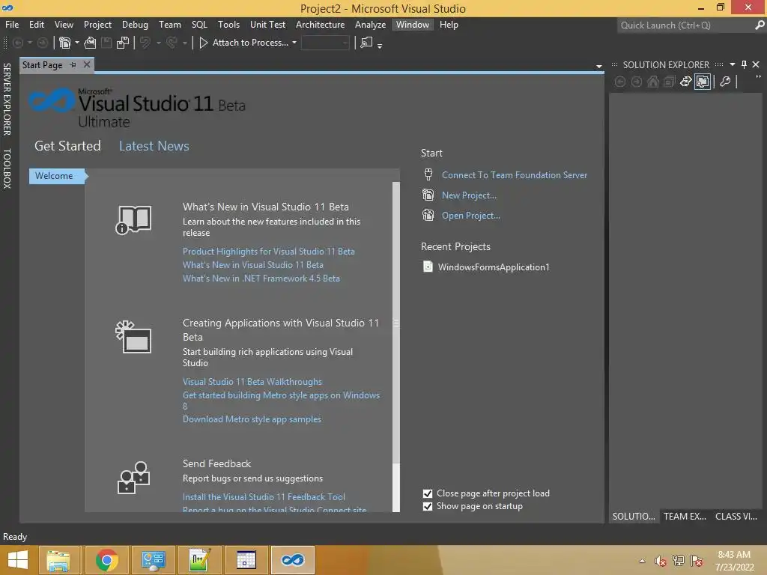The width and height of the screenshot is (767, 575).
Task: Click the Windows Start button
Action: click(x=18, y=560)
